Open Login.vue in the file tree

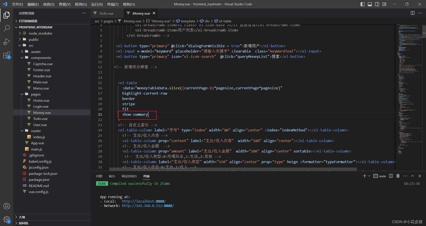(41, 106)
